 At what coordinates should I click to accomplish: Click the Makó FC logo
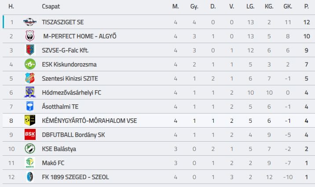30,163
